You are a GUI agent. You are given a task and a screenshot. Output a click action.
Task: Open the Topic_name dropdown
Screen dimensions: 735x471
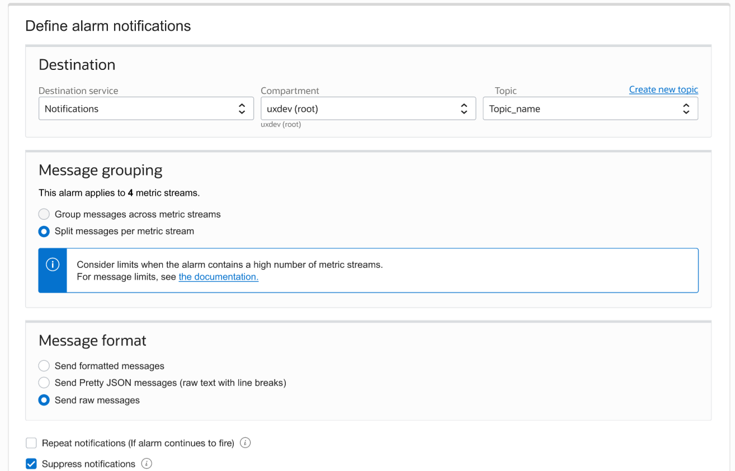[x=582, y=109]
